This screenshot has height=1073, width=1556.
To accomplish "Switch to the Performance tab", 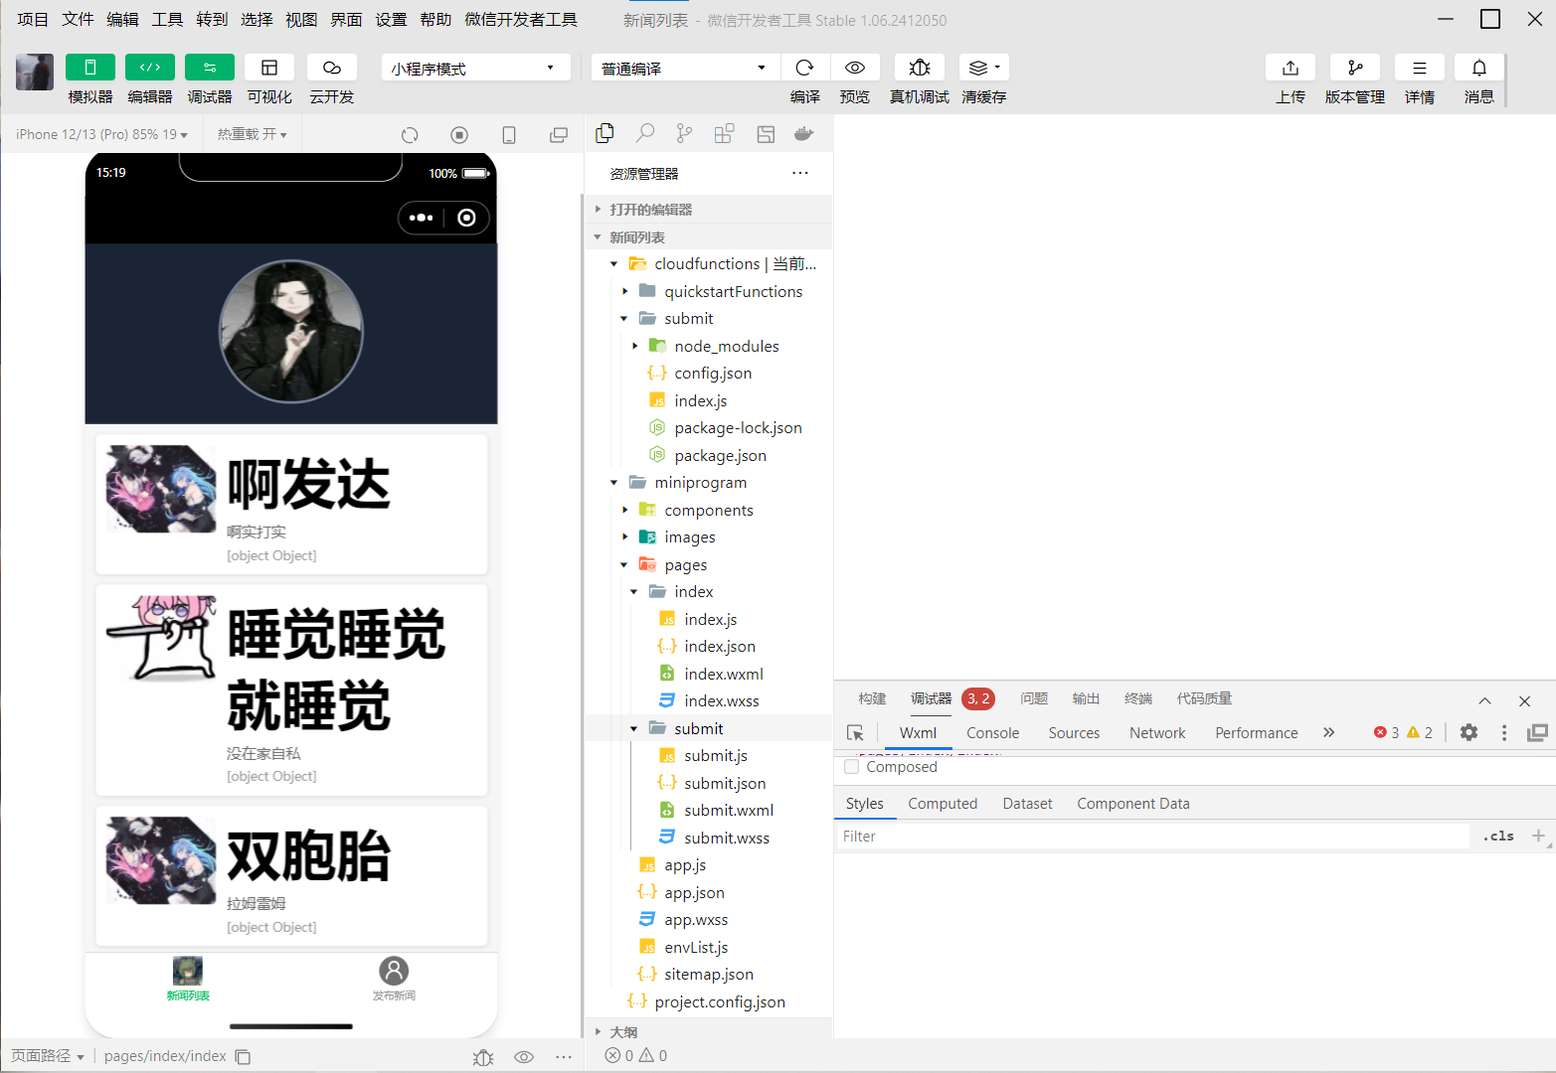I will point(1257,733).
